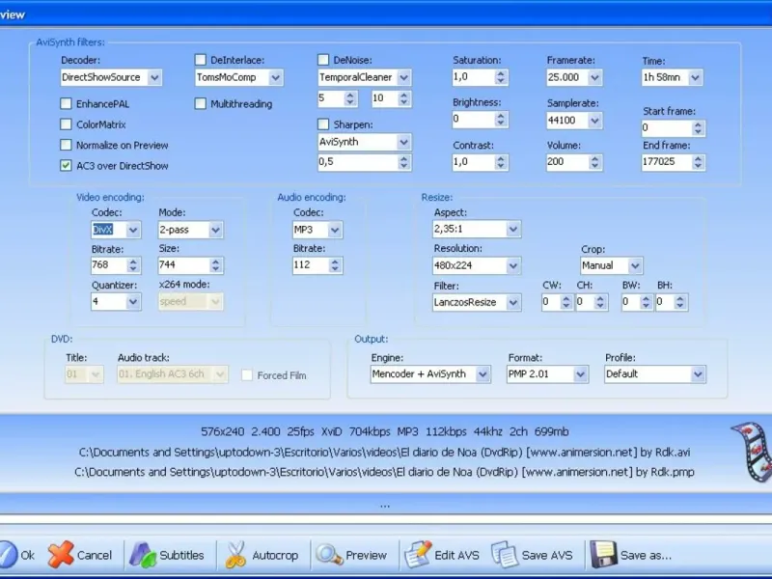Enable the Sharpen checkbox

click(x=323, y=124)
